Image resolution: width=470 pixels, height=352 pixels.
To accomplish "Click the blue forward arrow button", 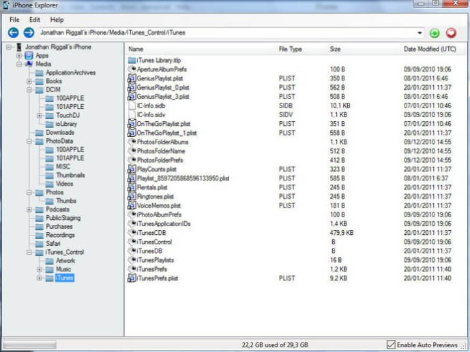I will point(29,33).
